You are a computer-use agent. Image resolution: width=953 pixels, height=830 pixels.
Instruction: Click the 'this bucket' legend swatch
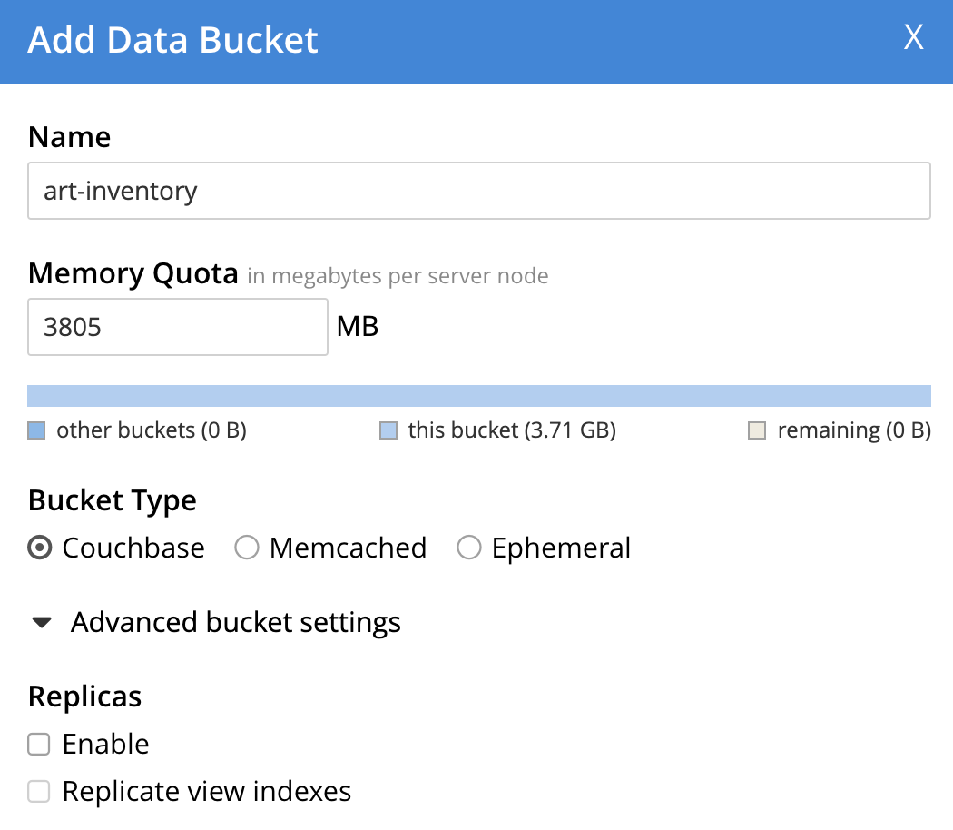[x=388, y=430]
